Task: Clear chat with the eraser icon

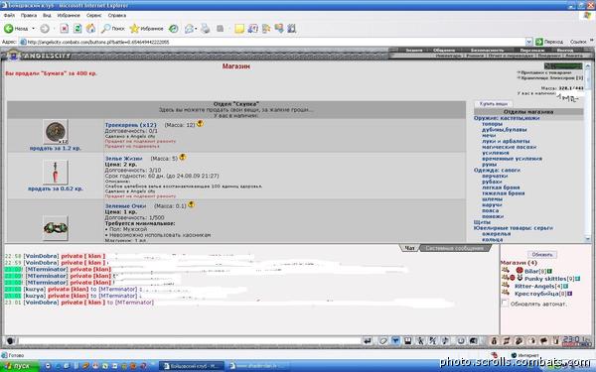Action: pos(383,340)
